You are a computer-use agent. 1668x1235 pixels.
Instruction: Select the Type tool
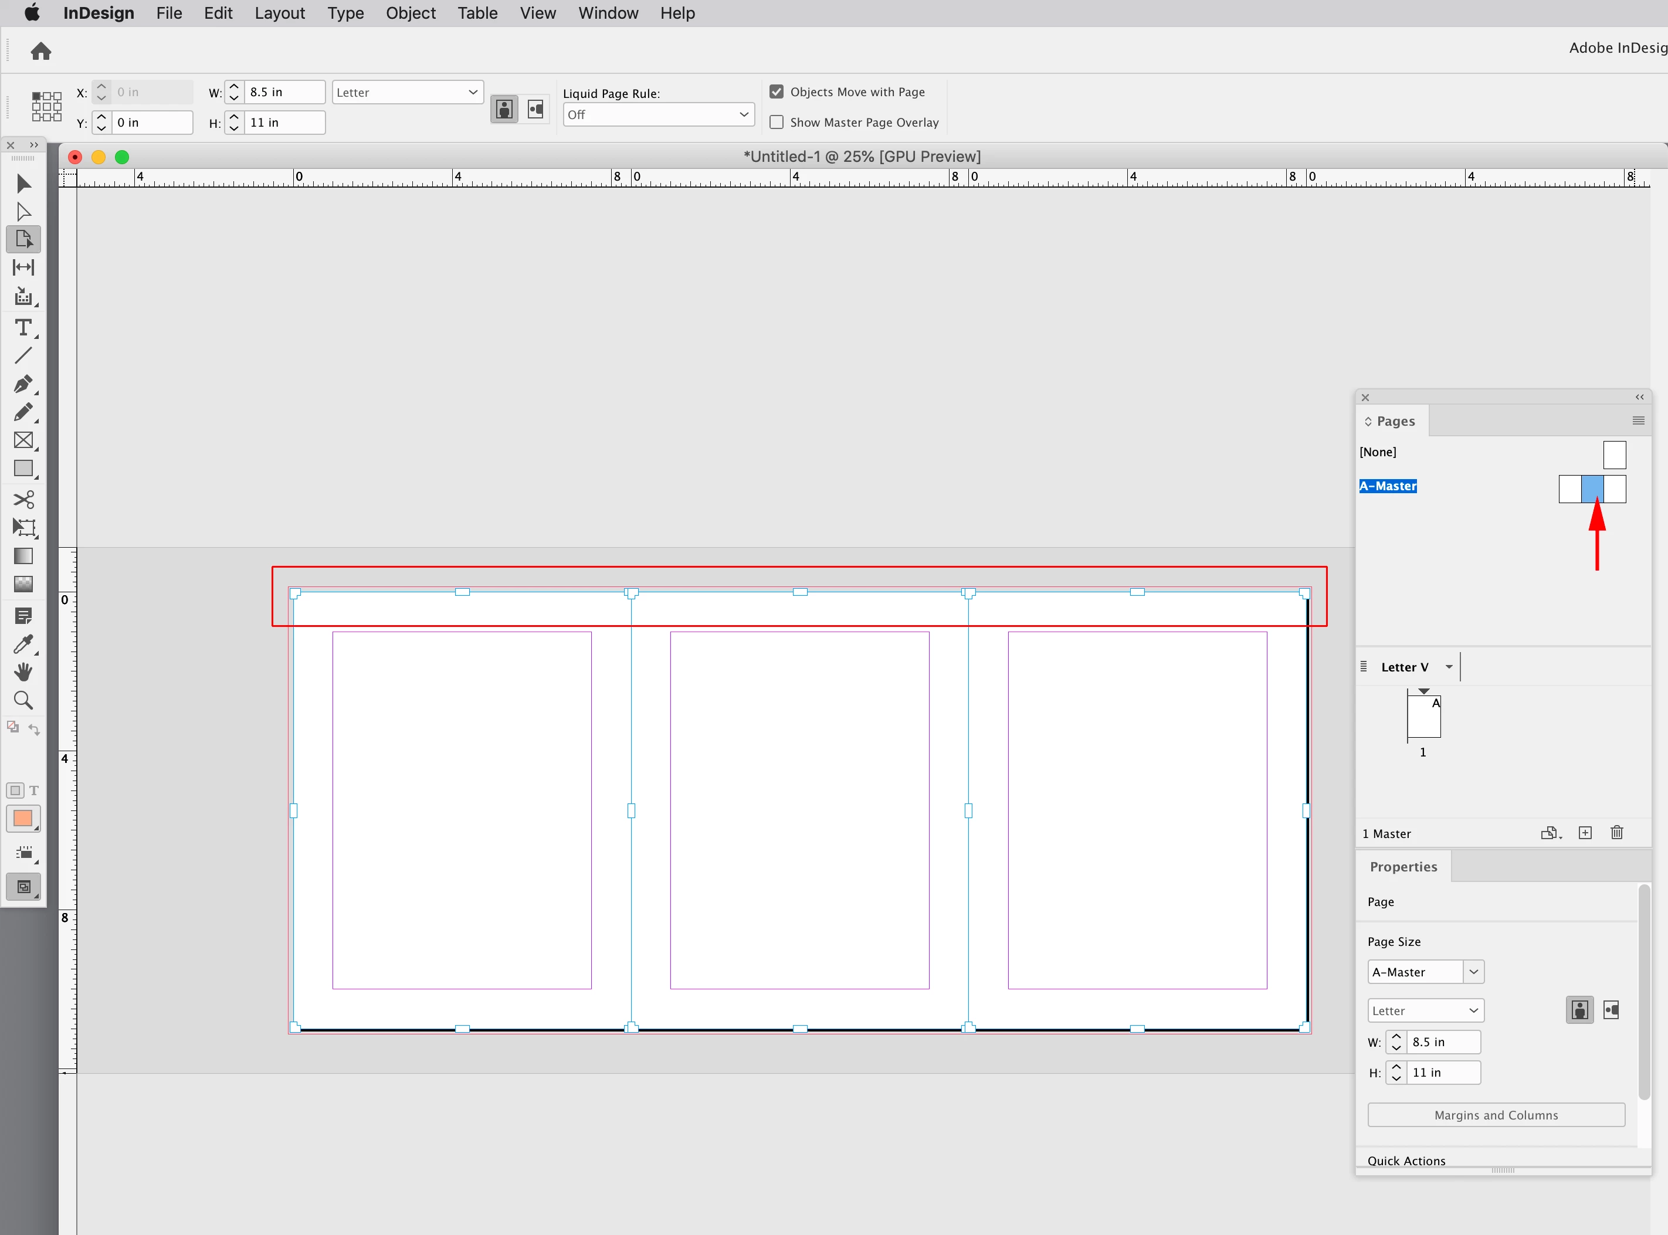(x=23, y=327)
